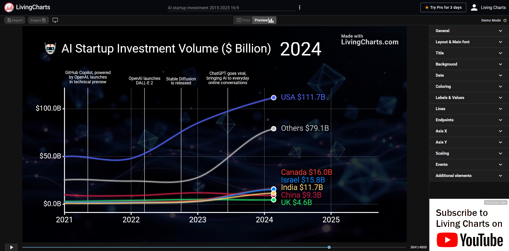Screen dimensions: 509x251
Task: Click the Import button
Action: click(x=15, y=20)
